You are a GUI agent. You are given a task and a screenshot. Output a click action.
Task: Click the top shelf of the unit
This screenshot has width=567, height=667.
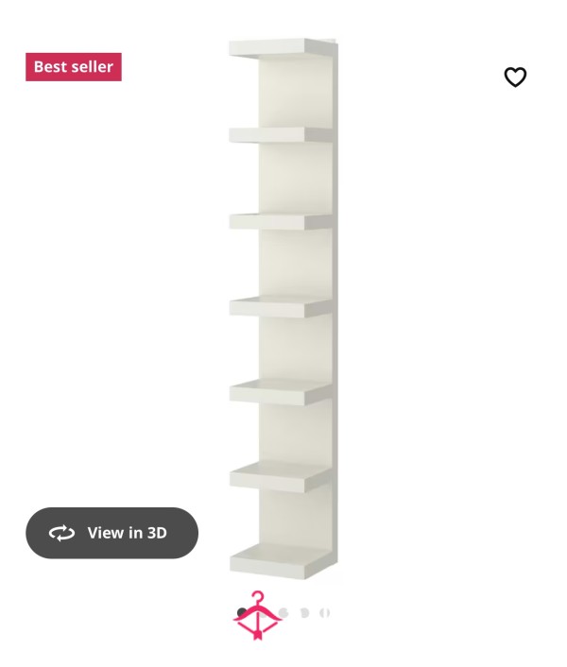[281, 48]
